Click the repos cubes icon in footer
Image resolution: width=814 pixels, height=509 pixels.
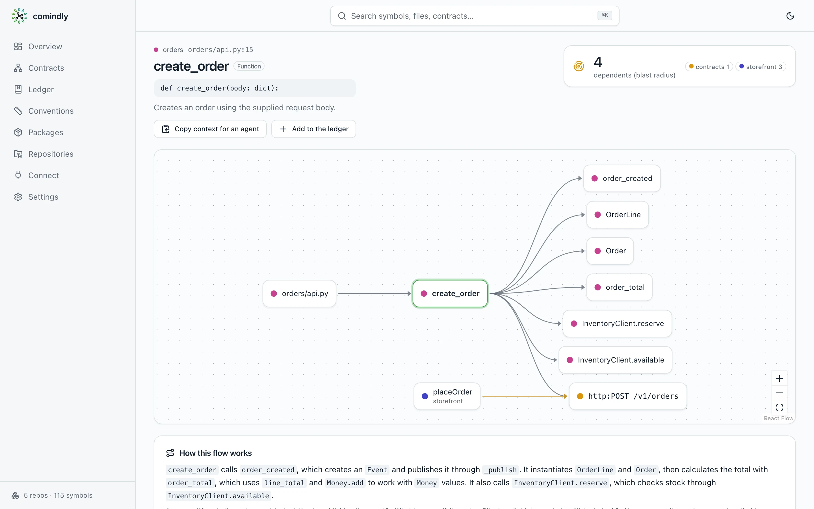click(x=16, y=495)
